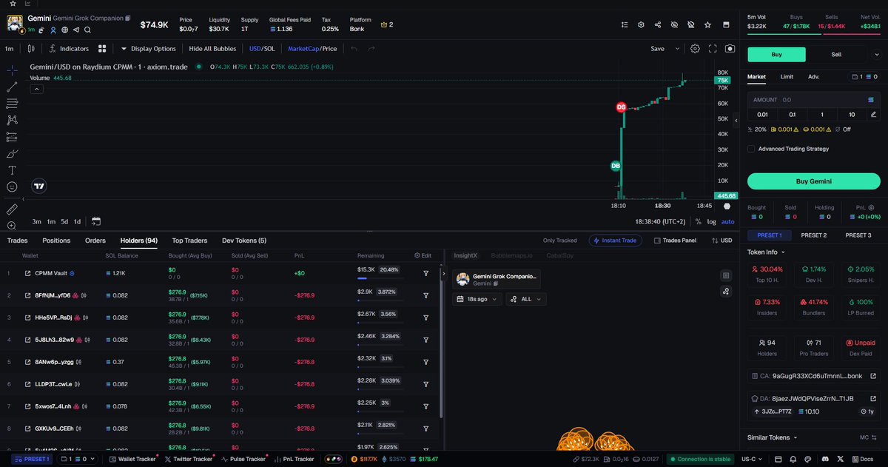Open the Positions tab
This screenshot has width=888, height=467.
click(x=56, y=241)
